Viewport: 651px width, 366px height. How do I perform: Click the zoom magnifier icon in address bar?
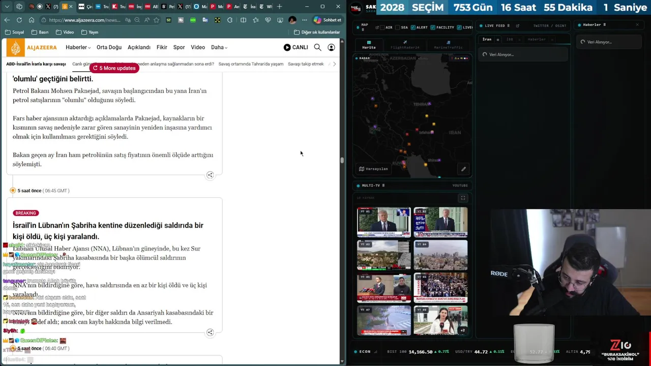point(137,20)
